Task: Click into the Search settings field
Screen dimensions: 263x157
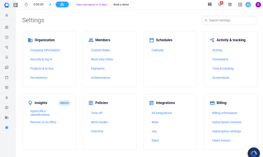Action: [x=230, y=20]
